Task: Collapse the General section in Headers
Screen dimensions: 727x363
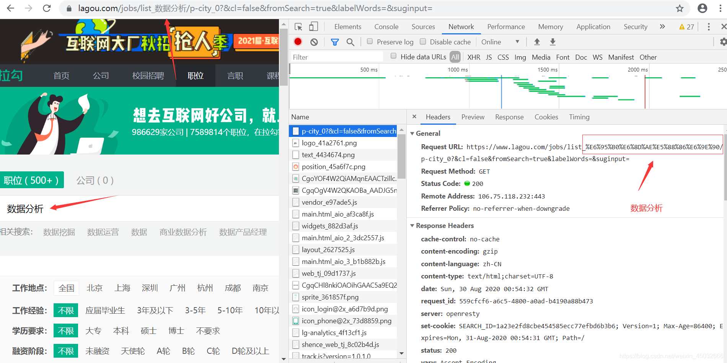Action: tap(412, 133)
